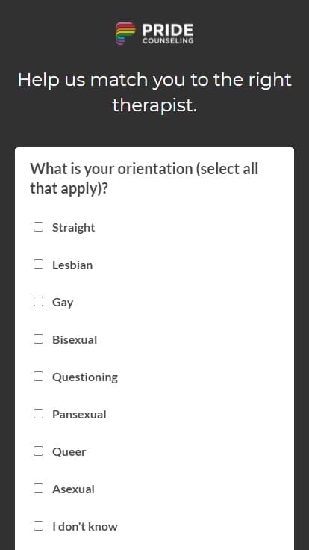Choose the Bisexual label text

75,339
